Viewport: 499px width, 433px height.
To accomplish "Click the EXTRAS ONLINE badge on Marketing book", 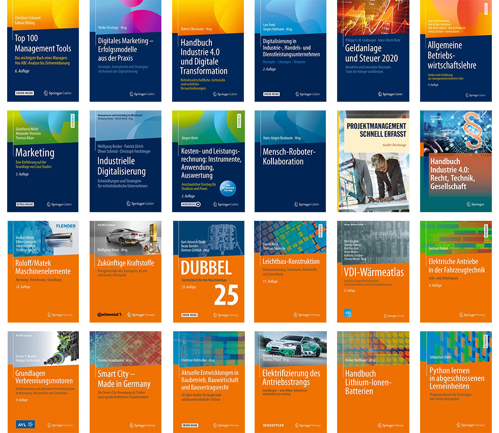I will point(24,204).
